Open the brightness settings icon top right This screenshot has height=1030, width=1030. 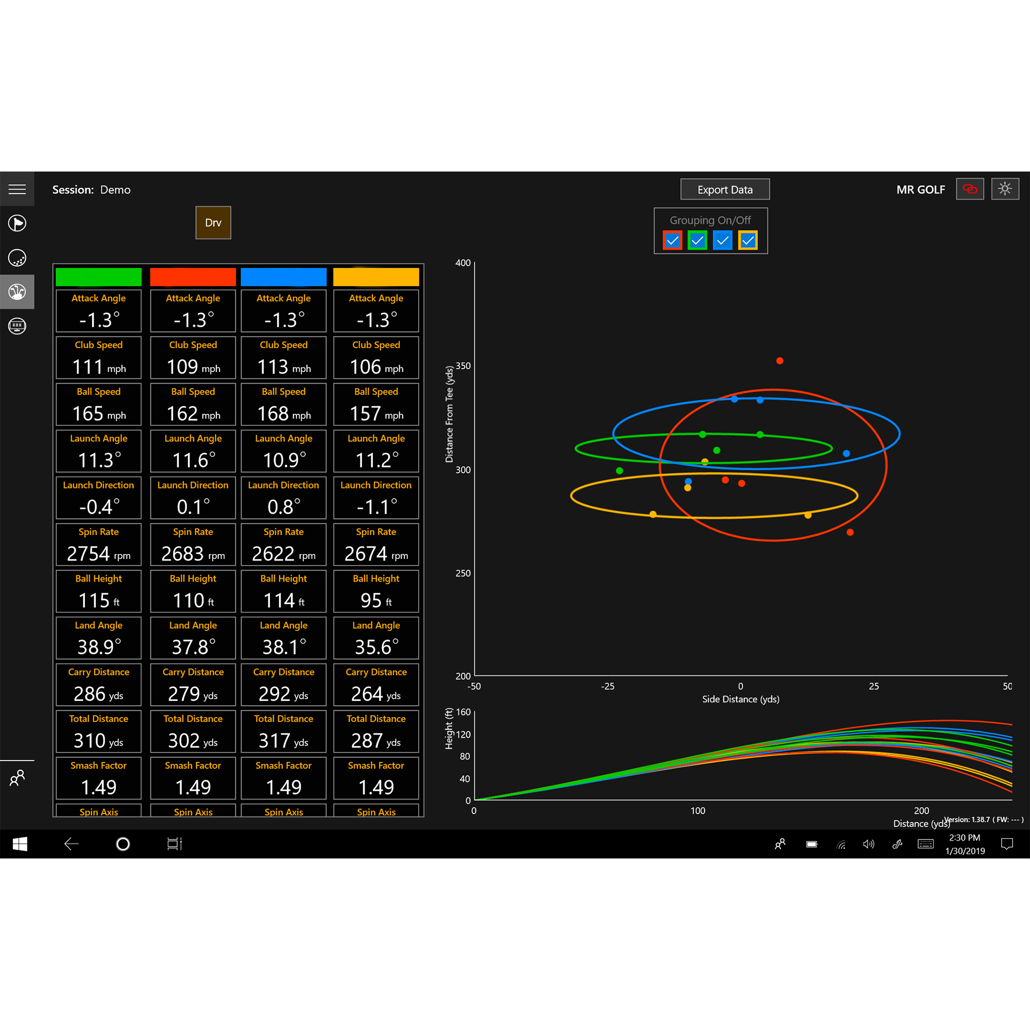pyautogui.click(x=1005, y=188)
